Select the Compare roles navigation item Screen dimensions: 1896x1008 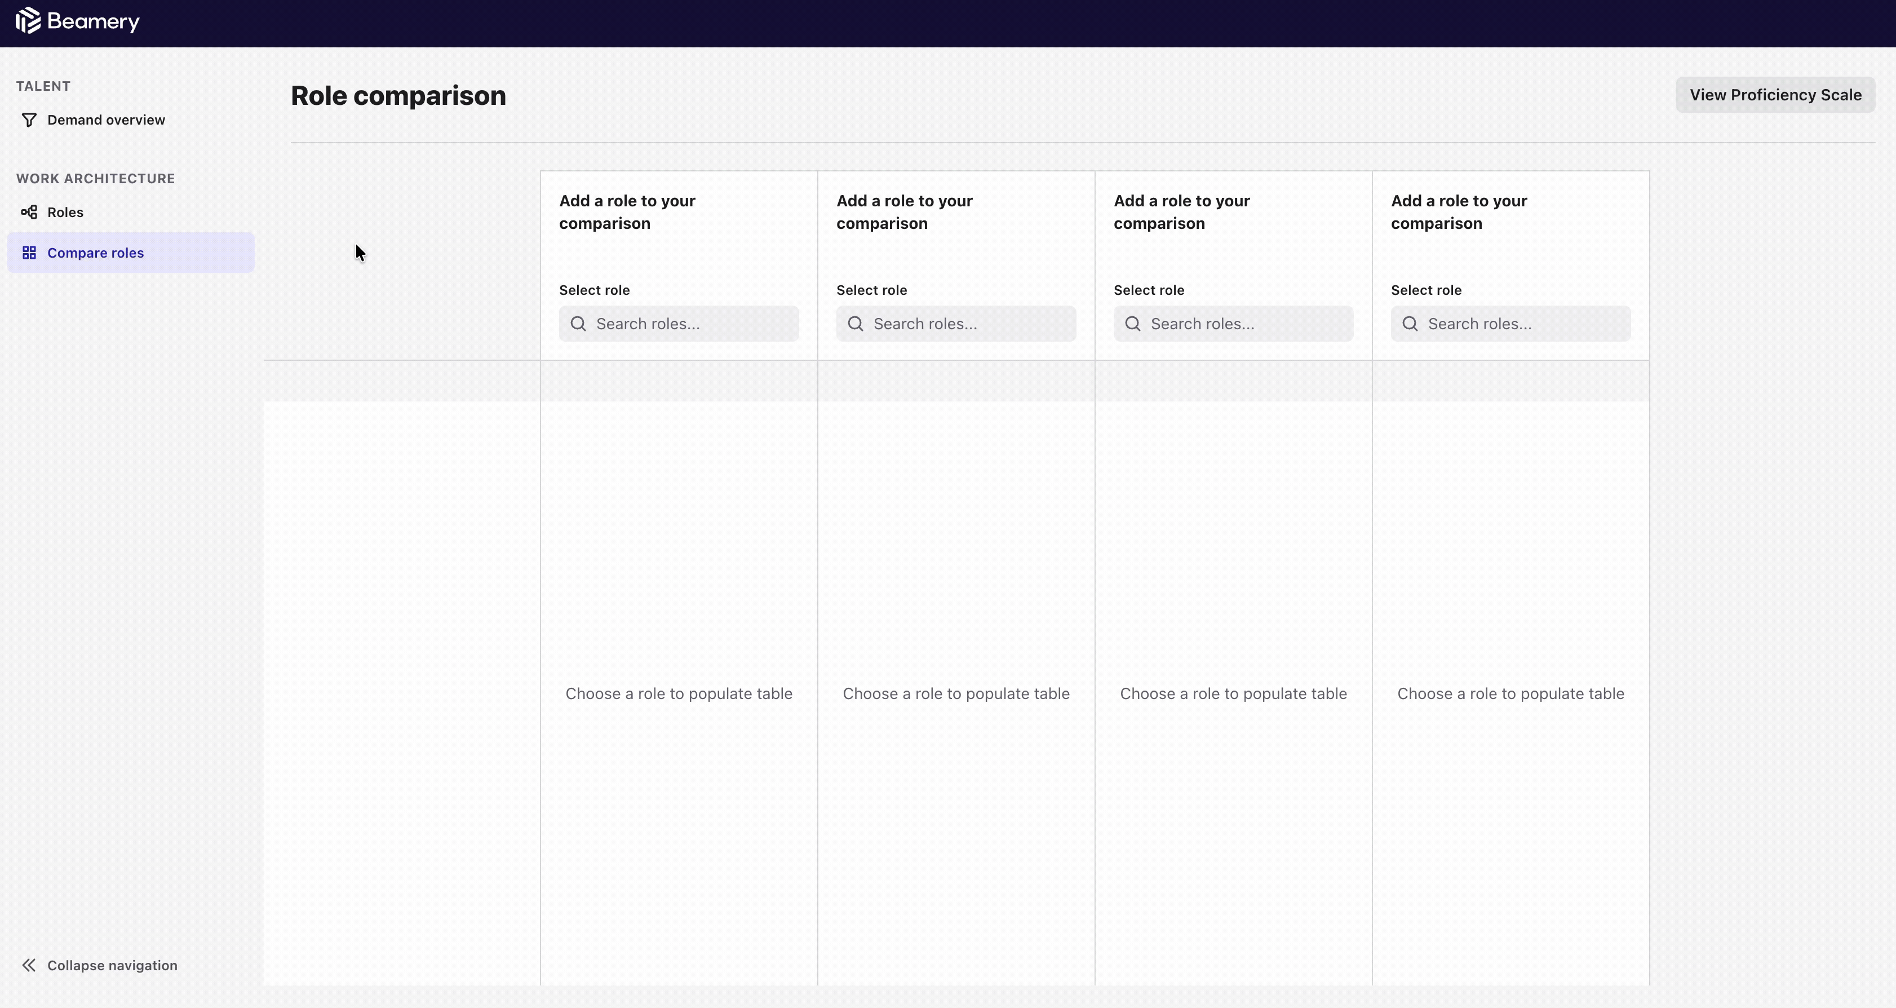(x=96, y=253)
